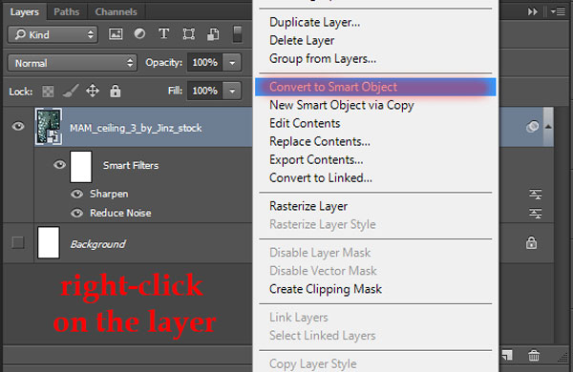Lock all padlock icon

tap(116, 91)
